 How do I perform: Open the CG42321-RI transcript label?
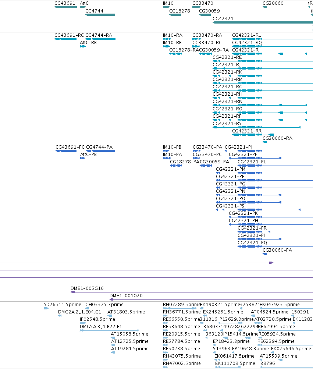tap(246, 50)
